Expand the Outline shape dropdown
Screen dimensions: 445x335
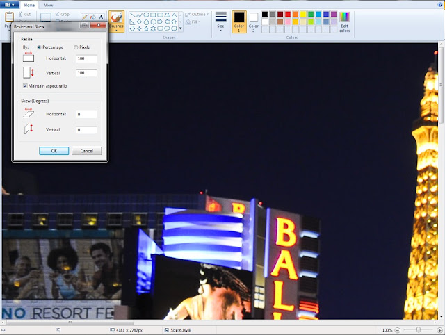tap(197, 14)
